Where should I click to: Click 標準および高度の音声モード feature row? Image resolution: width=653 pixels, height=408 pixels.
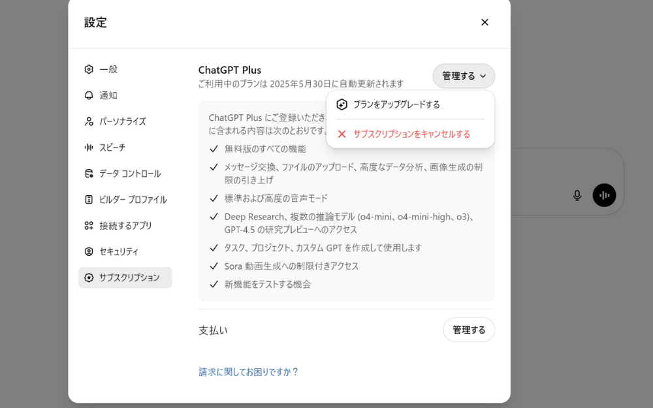click(276, 198)
